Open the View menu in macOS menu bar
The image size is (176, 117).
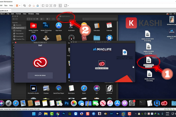click(24, 14)
